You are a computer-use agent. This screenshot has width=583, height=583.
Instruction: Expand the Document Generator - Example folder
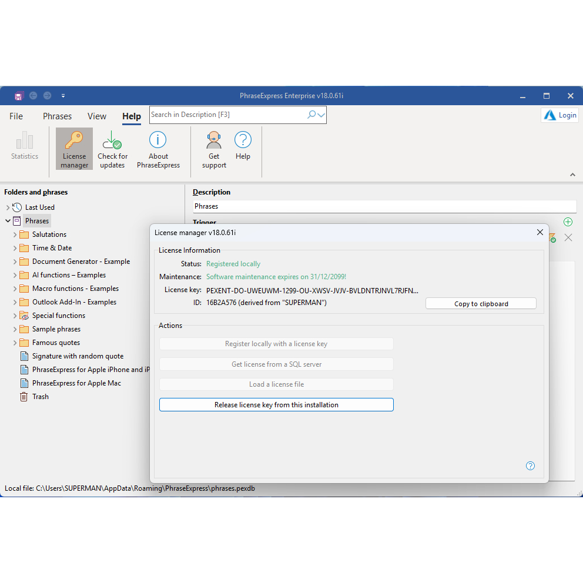tap(15, 262)
